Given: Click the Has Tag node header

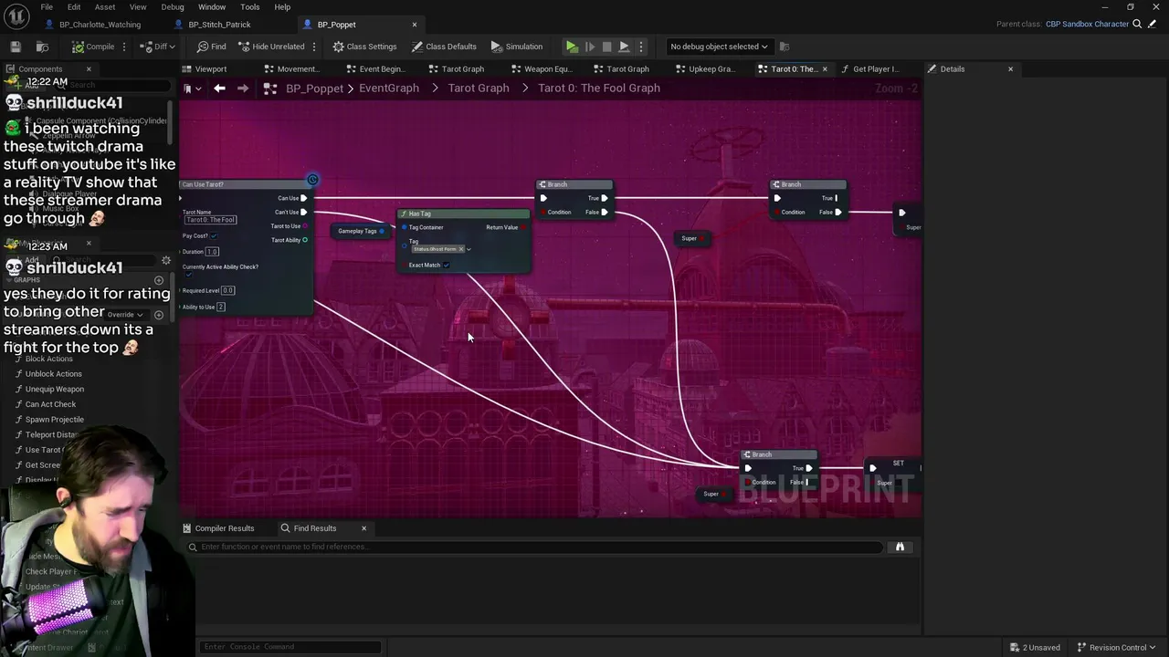Looking at the screenshot, I should coord(463,214).
